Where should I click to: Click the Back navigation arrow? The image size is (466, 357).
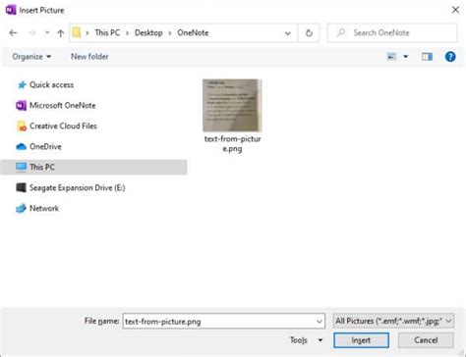[x=13, y=32]
